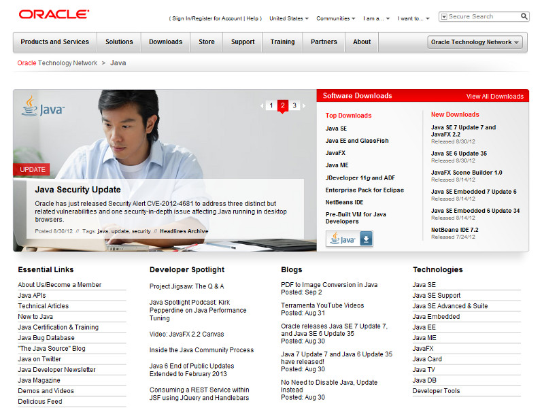Show banner slide 1
Screen dimensions: 542x408
point(271,105)
